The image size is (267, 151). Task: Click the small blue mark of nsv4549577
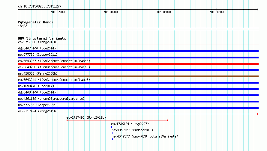pos(112,139)
